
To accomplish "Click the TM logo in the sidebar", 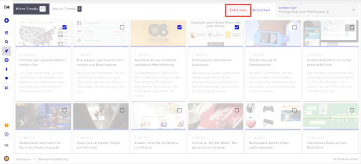I will [6, 8].
